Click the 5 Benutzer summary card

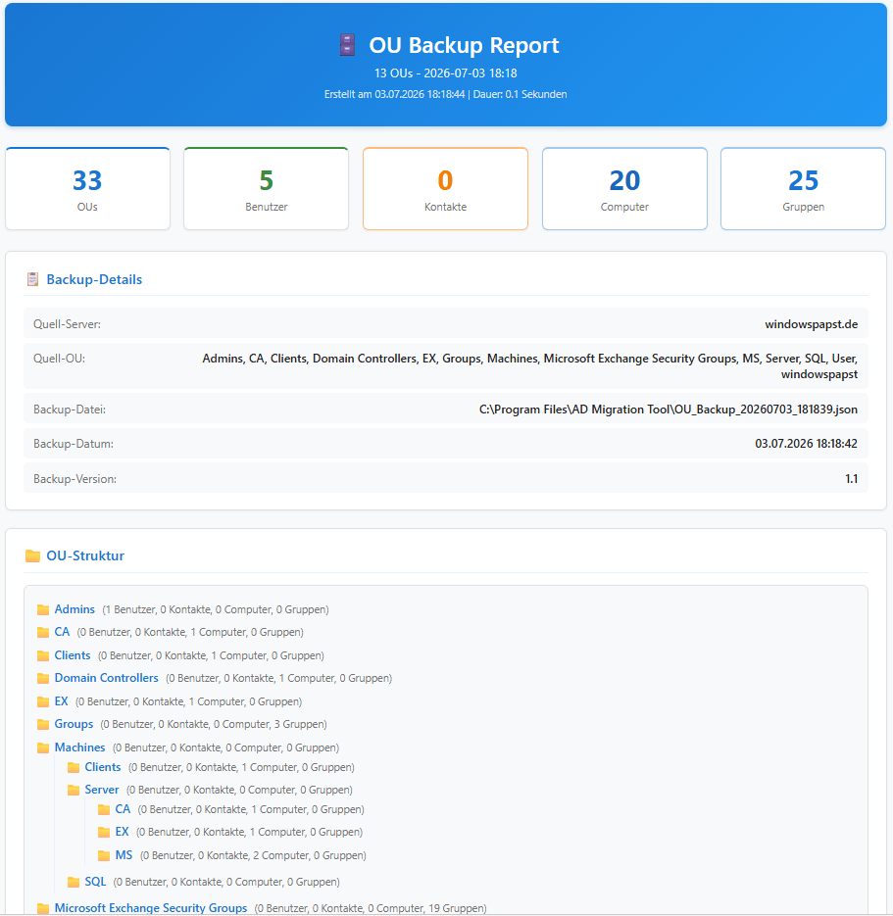[267, 189]
